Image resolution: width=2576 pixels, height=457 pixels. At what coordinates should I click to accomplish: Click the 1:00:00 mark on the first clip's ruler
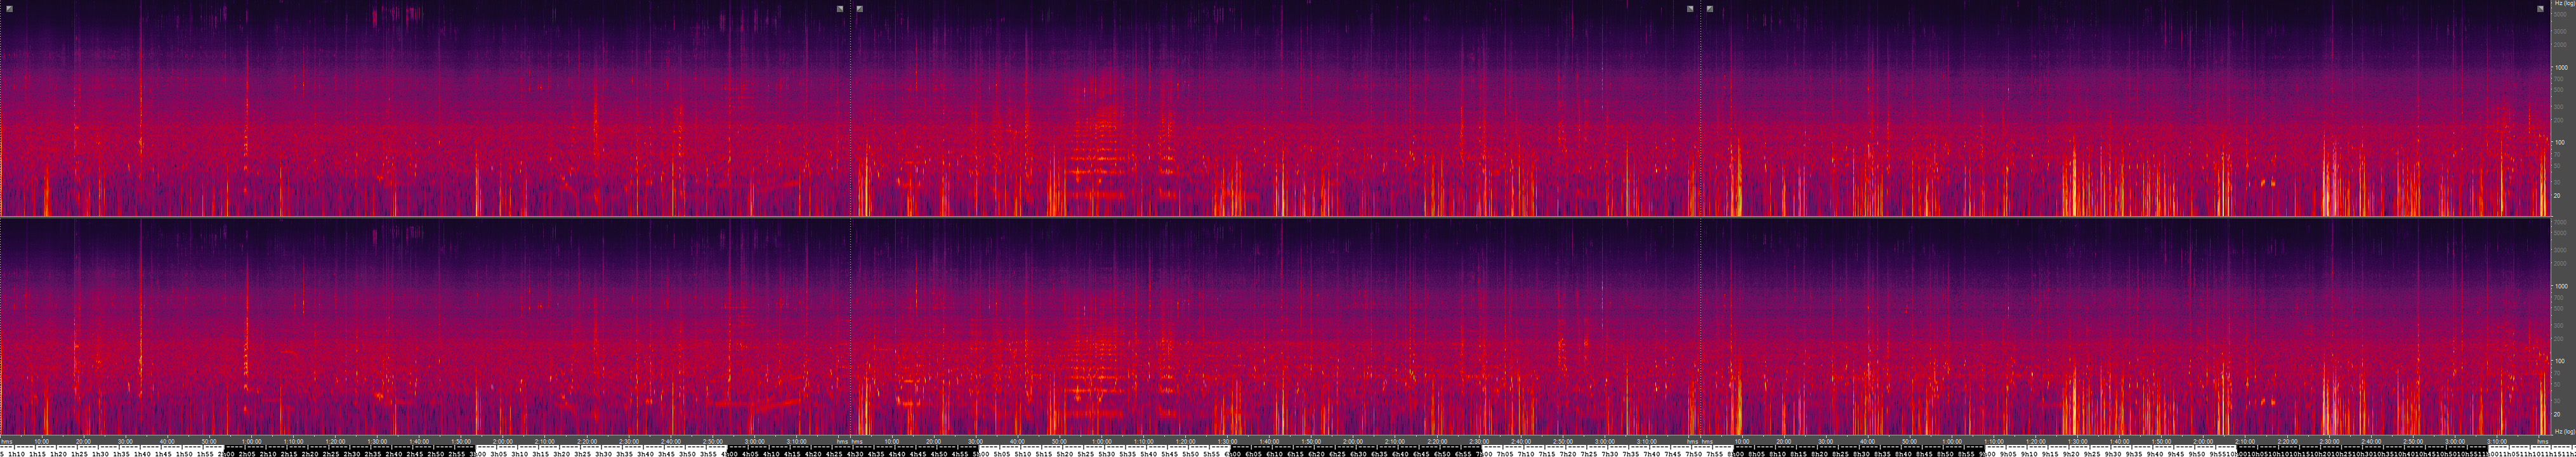tap(252, 441)
